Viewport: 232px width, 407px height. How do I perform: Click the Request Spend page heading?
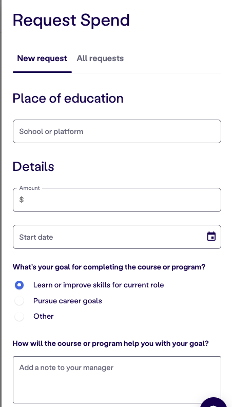click(71, 20)
